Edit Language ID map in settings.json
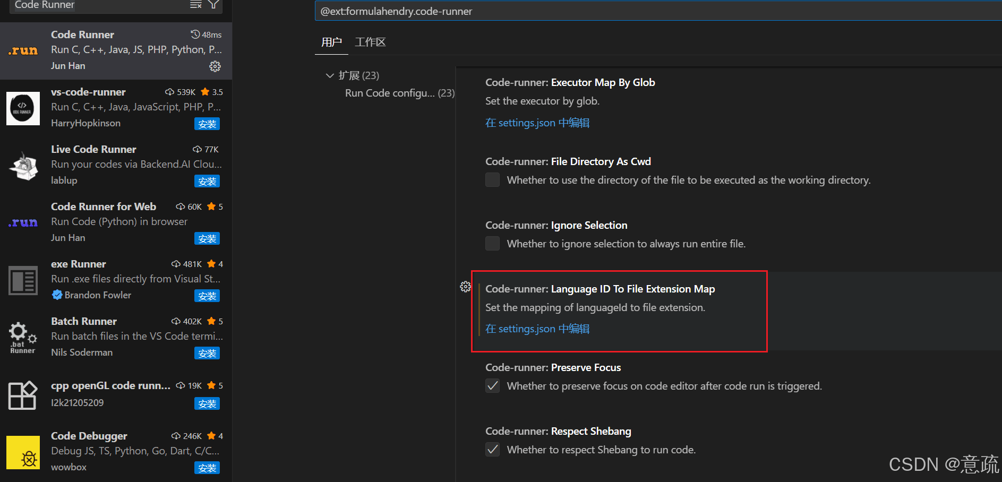 [537, 329]
